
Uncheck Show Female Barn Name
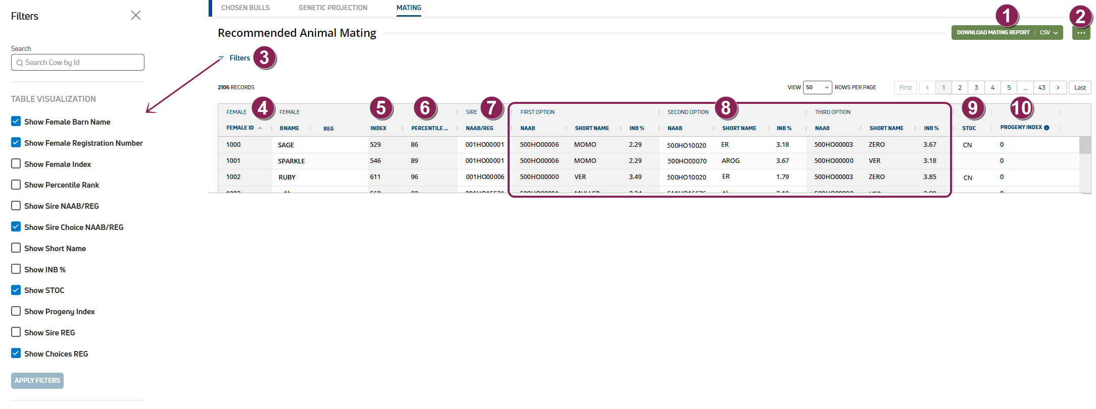16,122
